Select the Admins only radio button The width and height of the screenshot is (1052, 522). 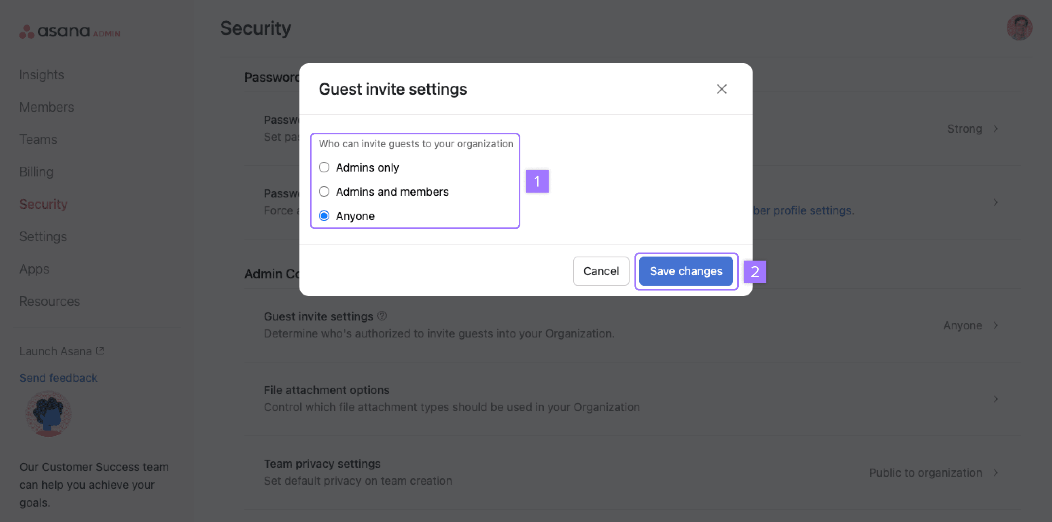[x=324, y=167]
